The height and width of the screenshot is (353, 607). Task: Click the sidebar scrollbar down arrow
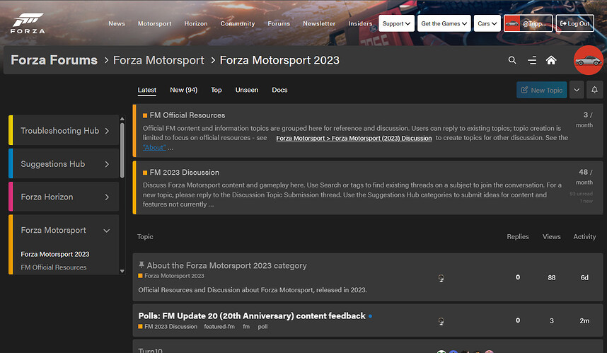[x=122, y=272]
